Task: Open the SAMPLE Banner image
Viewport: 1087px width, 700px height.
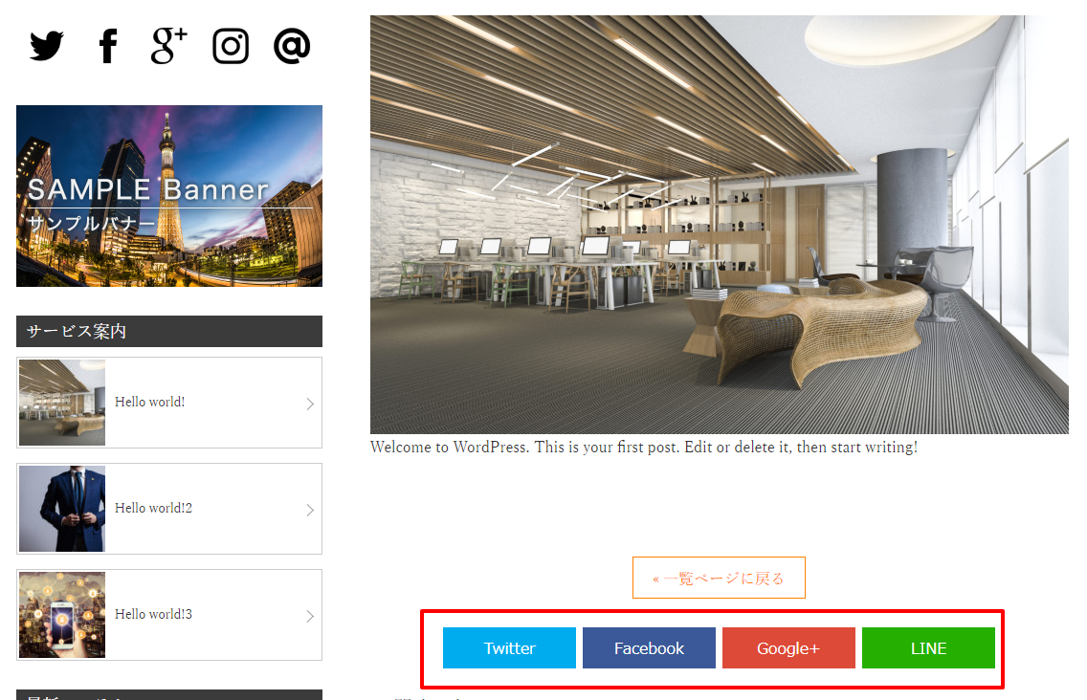Action: (x=169, y=196)
